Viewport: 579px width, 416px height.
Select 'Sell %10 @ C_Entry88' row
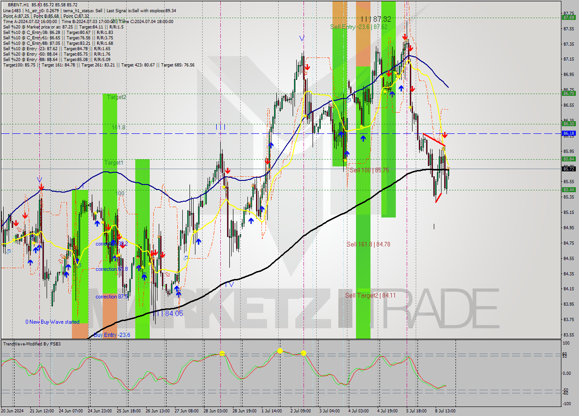point(58,43)
